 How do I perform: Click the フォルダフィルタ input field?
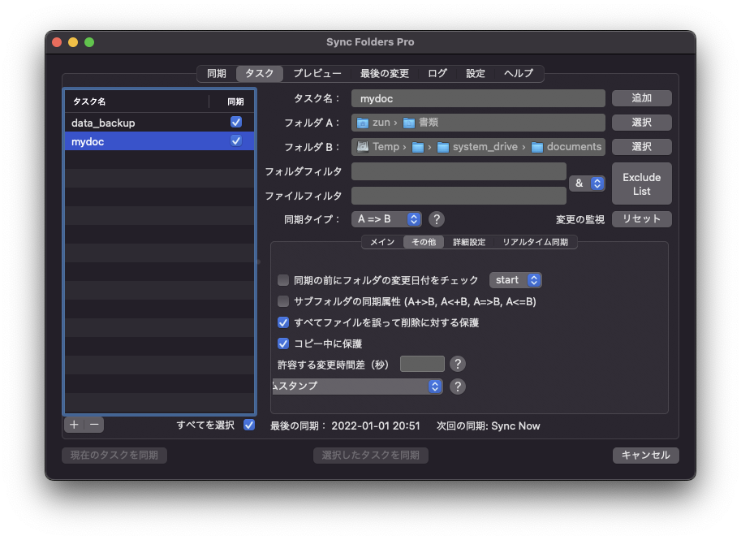click(x=459, y=171)
